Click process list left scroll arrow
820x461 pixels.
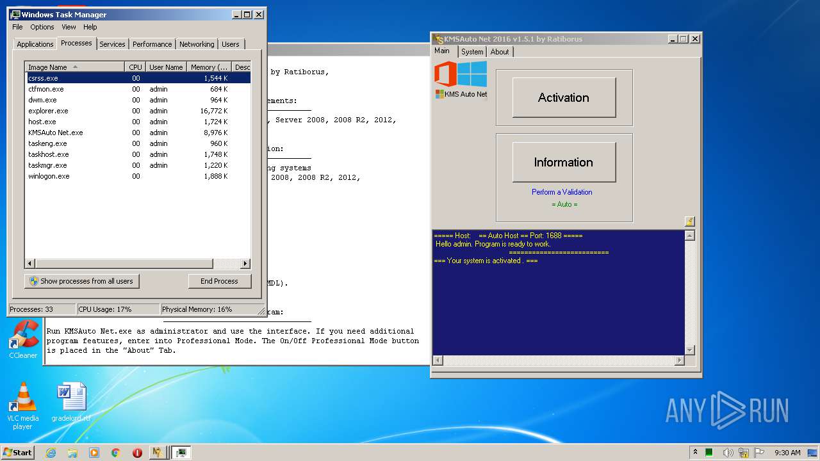[30, 264]
